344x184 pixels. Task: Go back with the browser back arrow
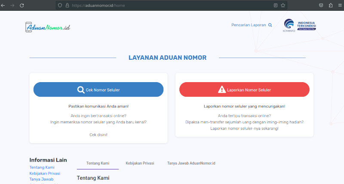coord(3,6)
